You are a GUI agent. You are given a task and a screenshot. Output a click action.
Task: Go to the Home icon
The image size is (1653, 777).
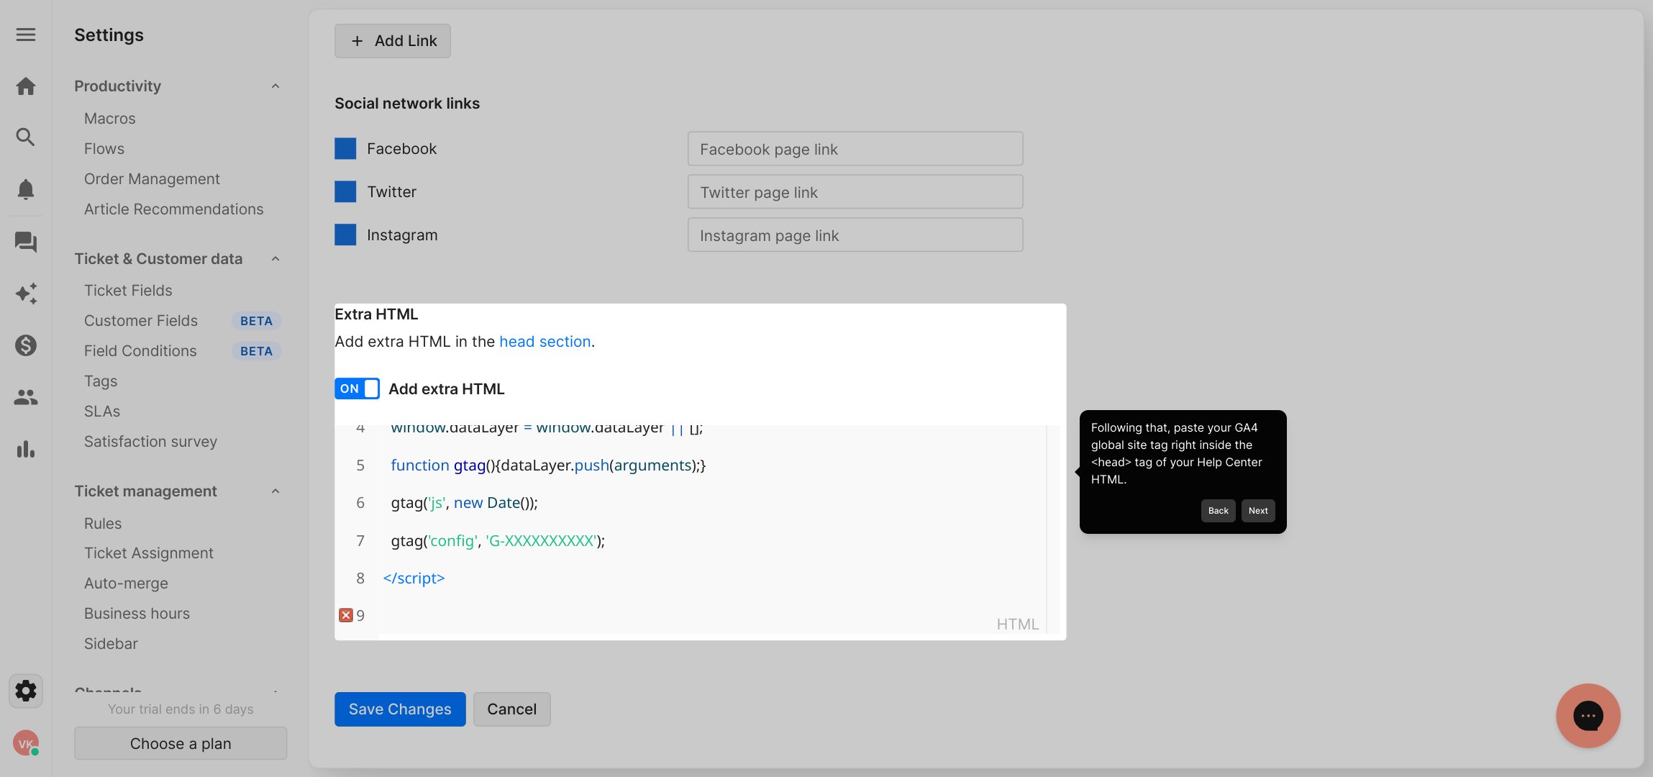click(26, 86)
